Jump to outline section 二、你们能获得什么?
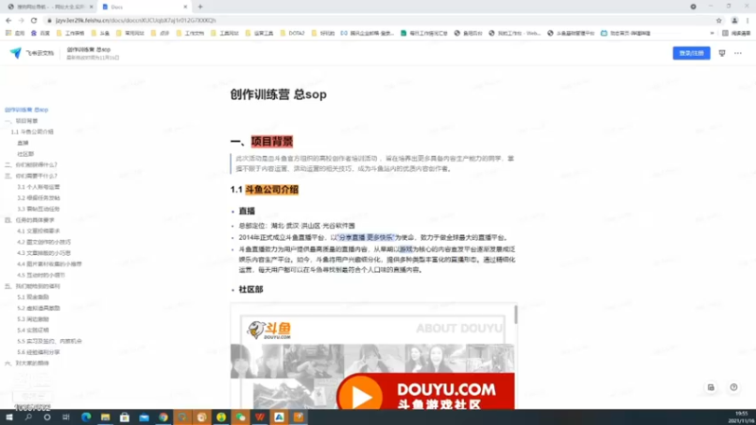This screenshot has width=756, height=425. (31, 164)
